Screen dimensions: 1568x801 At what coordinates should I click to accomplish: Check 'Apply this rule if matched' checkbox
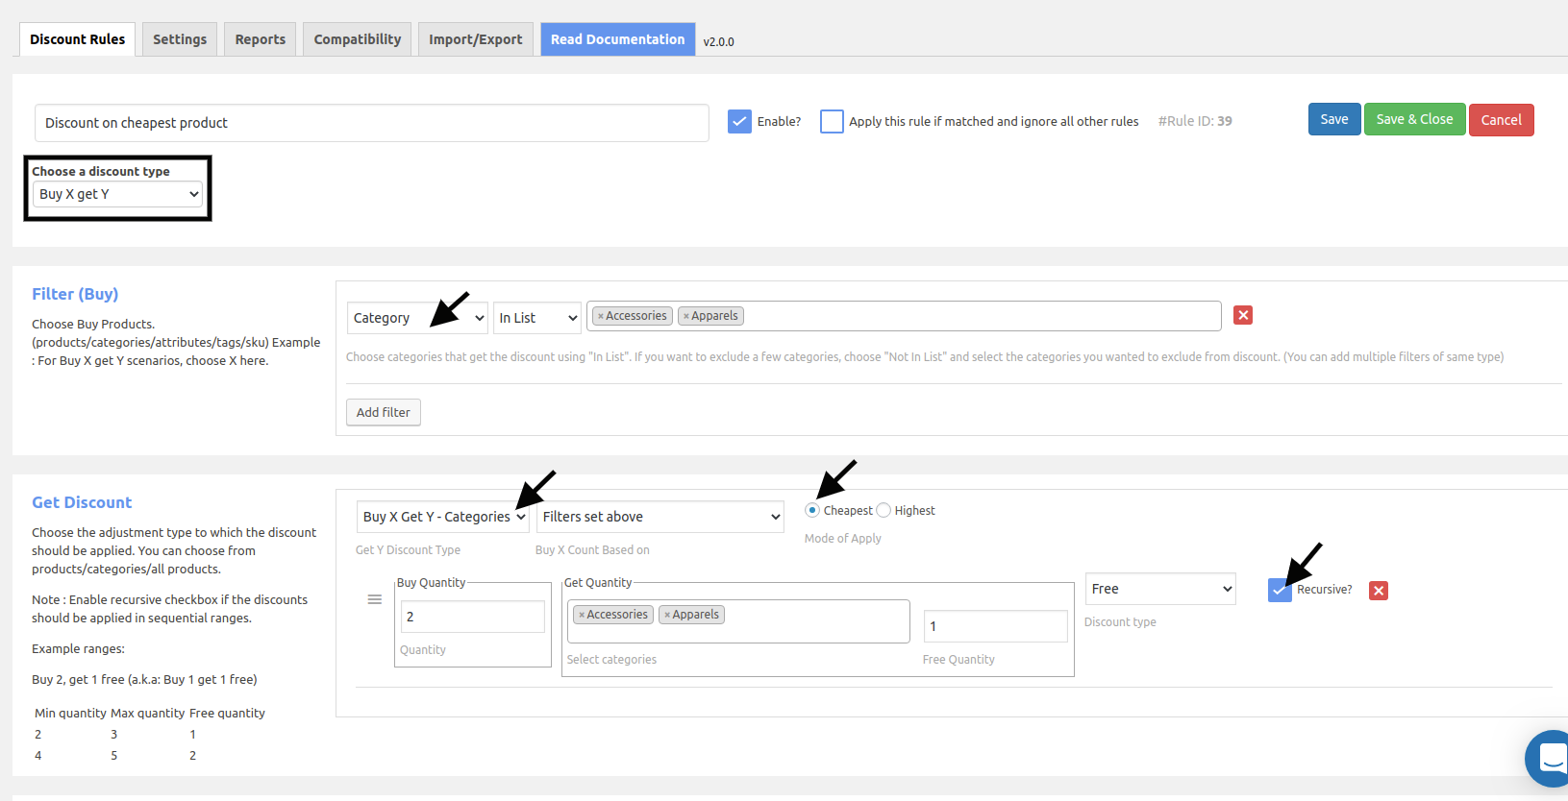click(832, 121)
